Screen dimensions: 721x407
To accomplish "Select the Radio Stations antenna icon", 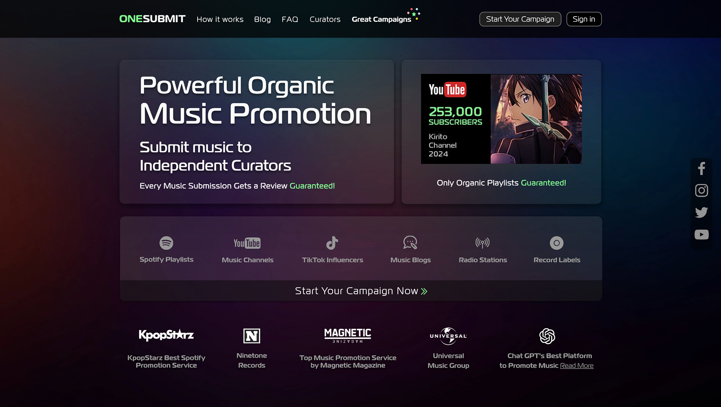I will [482, 243].
